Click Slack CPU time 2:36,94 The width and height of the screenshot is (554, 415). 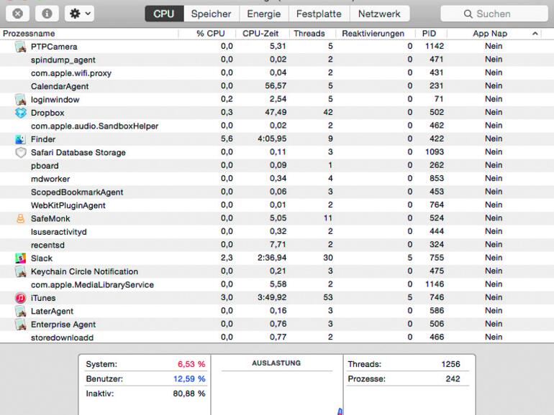click(x=272, y=258)
